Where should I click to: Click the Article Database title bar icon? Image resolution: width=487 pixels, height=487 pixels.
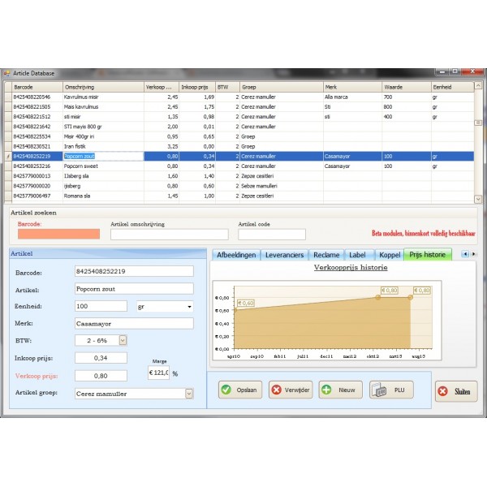click(8, 74)
